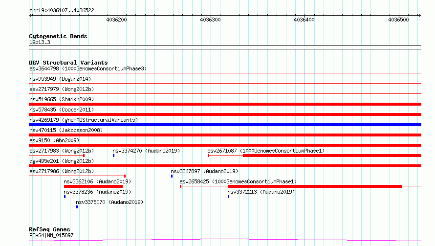
Task: Open the esv3644798 (1000GenomesConsortiumPhase3) variant label
Action: (x=88, y=68)
